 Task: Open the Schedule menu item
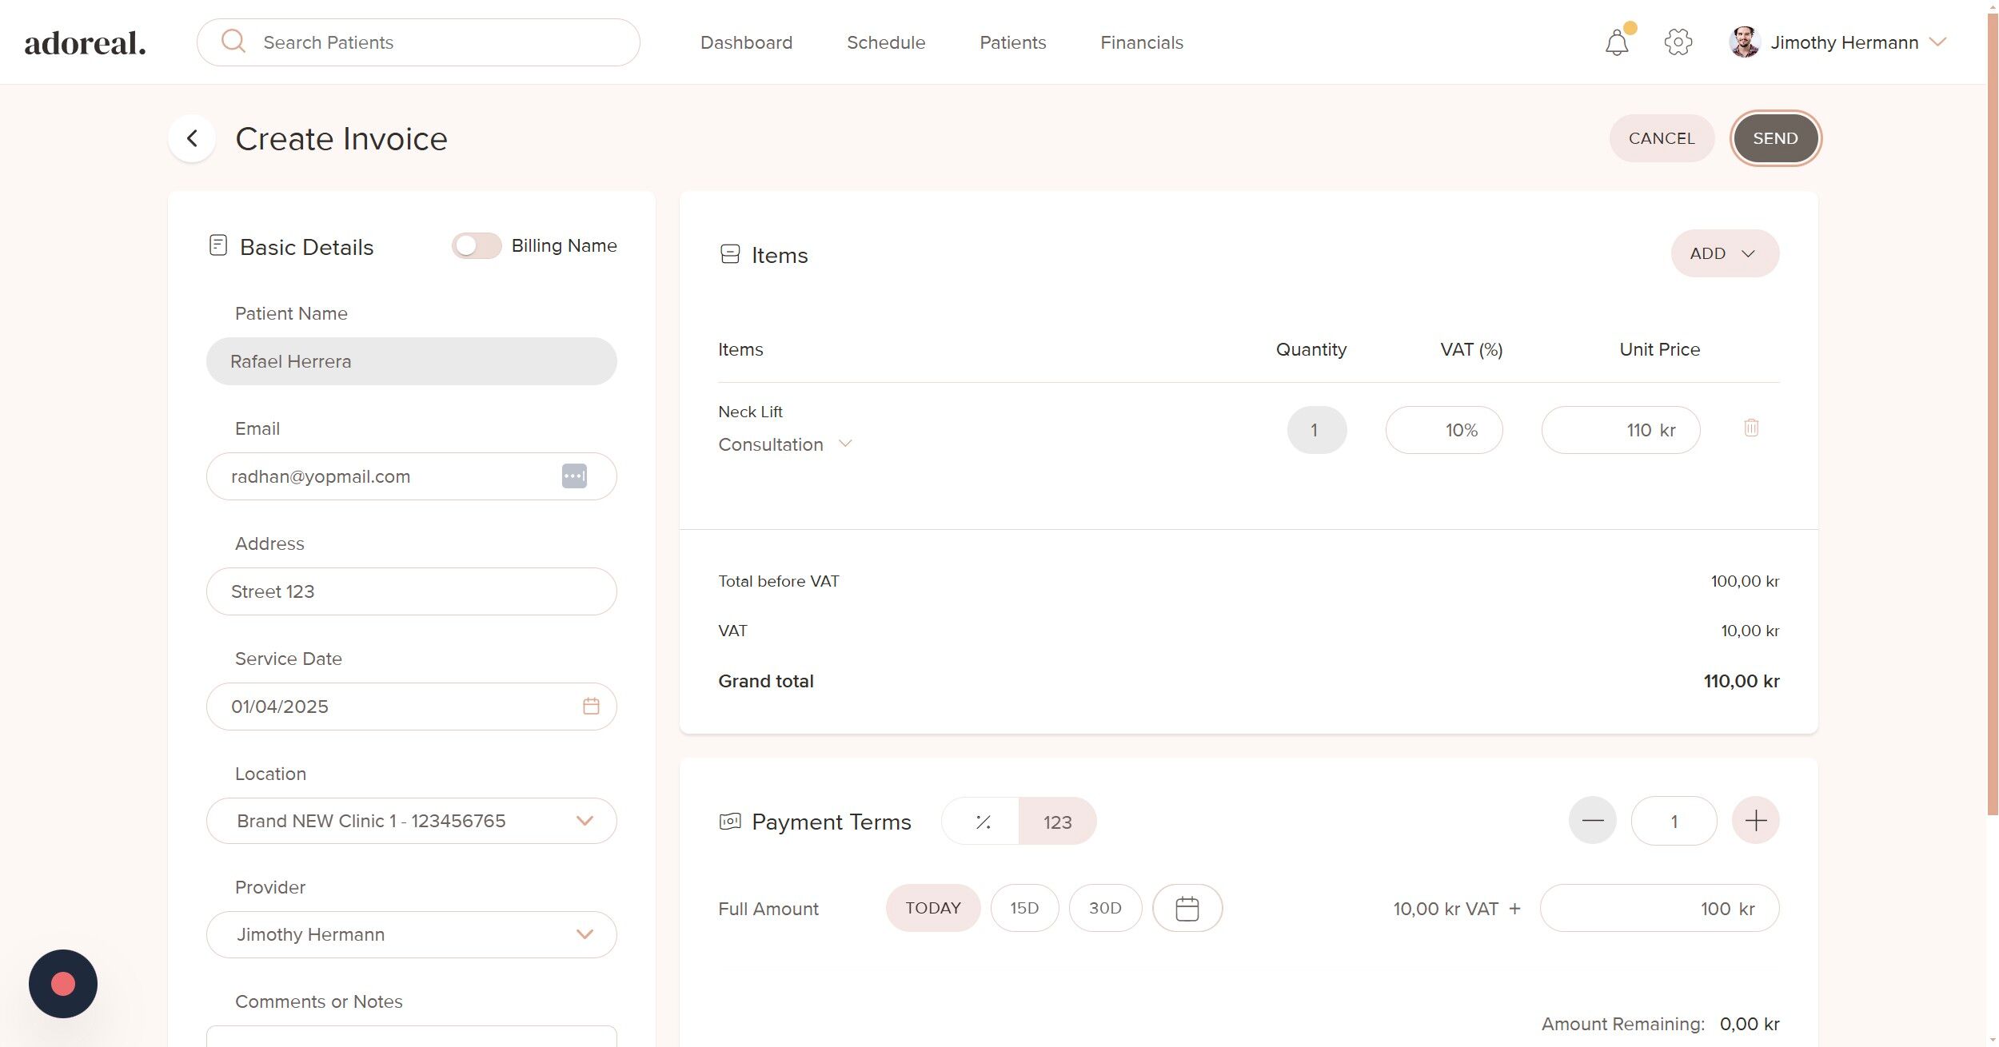[885, 42]
